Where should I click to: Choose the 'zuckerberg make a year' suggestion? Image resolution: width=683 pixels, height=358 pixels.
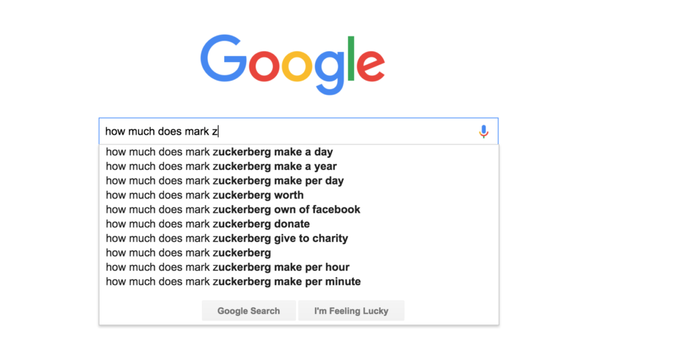click(x=221, y=167)
